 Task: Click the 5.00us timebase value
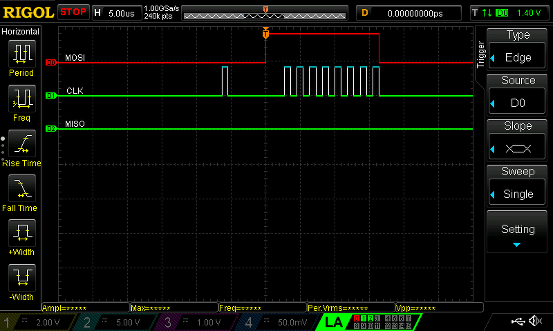click(121, 13)
